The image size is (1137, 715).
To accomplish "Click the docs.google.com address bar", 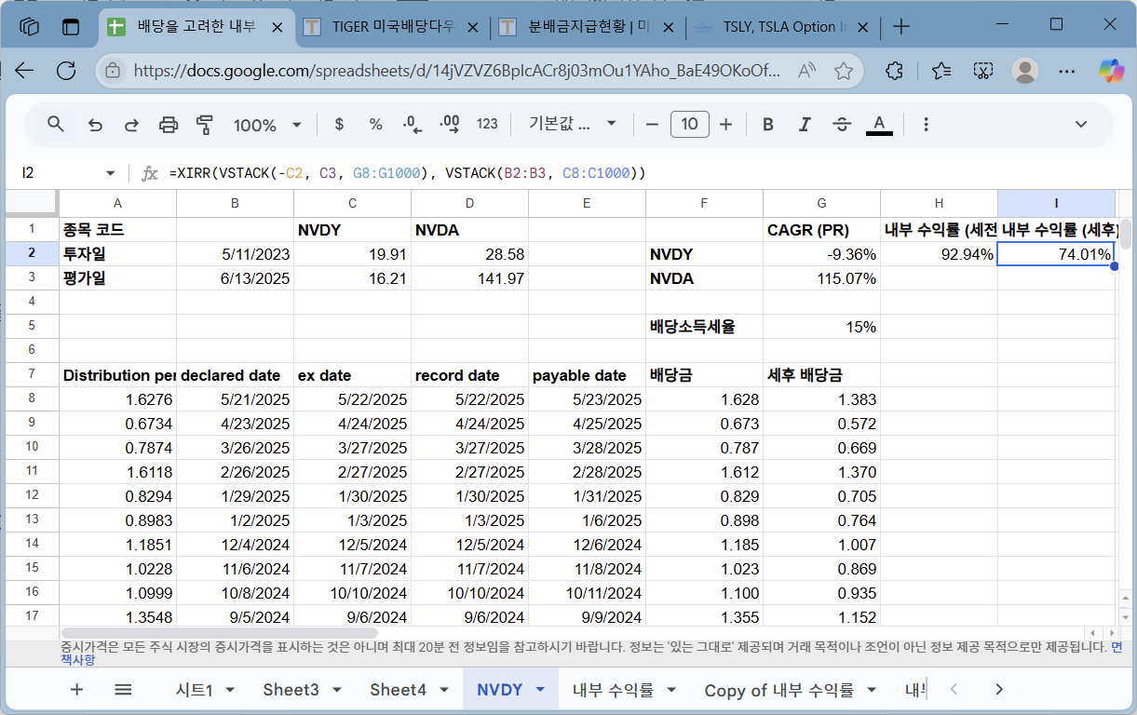I will 457,71.
